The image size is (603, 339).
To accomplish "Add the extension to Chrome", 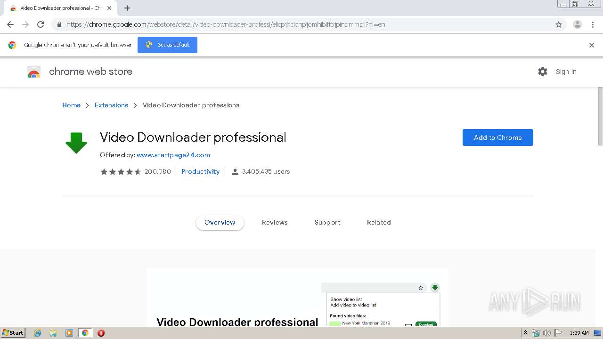I will coord(498,137).
